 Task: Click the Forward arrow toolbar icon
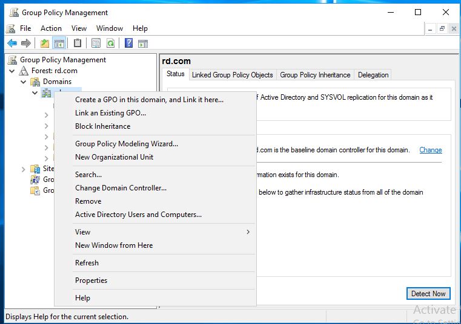point(25,43)
